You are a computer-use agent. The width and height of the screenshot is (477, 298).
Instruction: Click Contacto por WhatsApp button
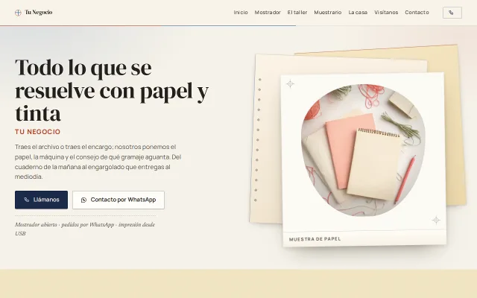tap(119, 200)
